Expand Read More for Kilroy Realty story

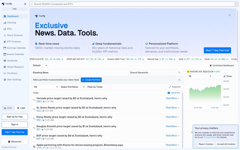(173, 117)
